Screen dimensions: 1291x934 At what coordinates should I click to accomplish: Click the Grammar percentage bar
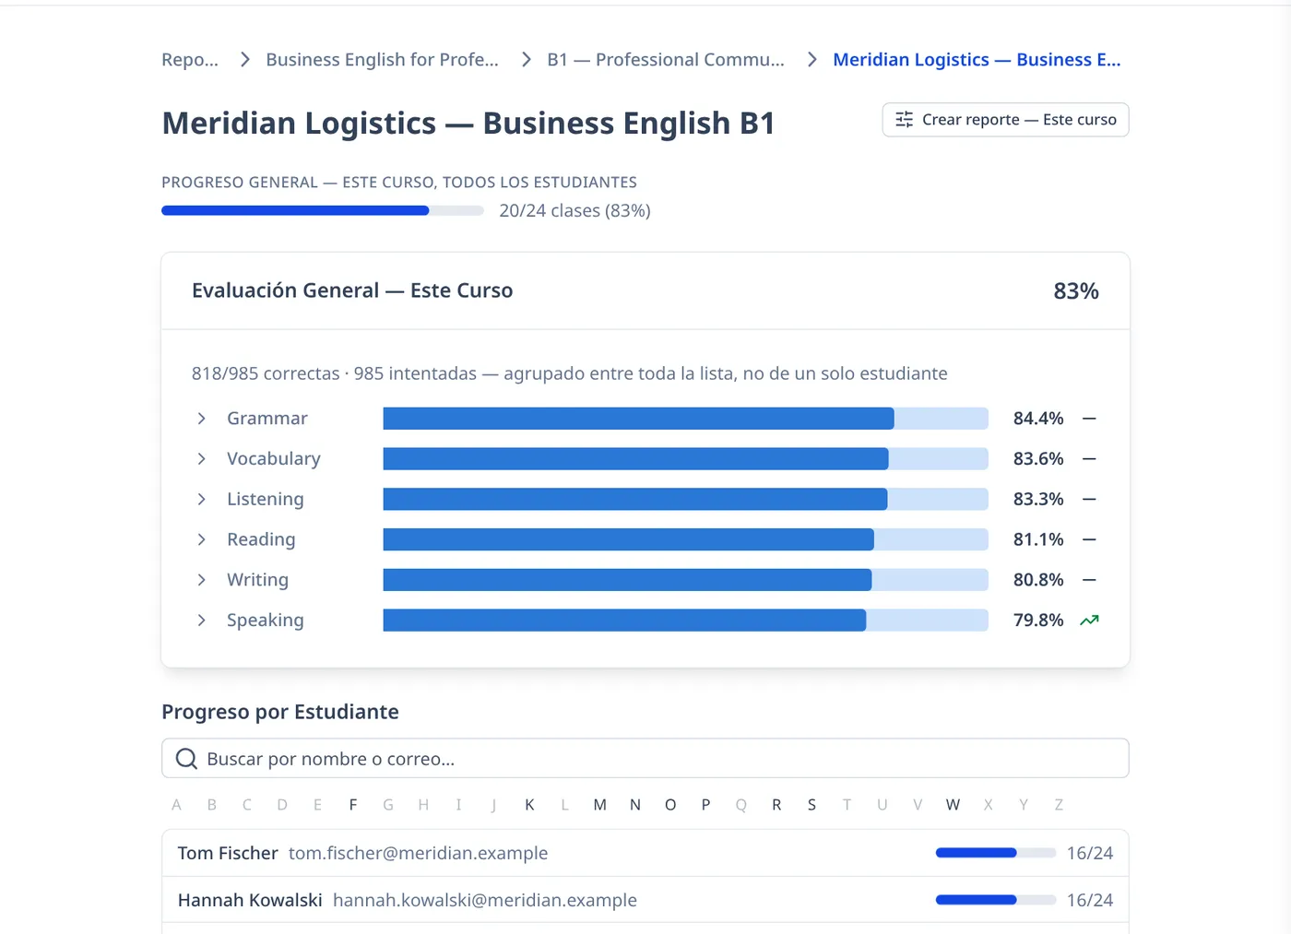pos(685,419)
